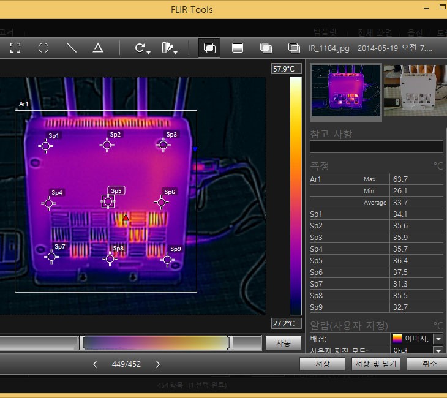
Task: Click the Sp9 spot marker on image
Action: pyautogui.click(x=167, y=260)
